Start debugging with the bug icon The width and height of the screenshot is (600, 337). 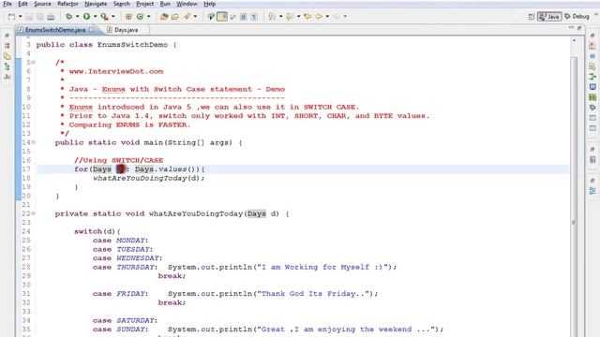(68, 17)
